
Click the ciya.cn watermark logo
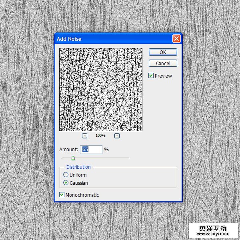click(x=213, y=229)
